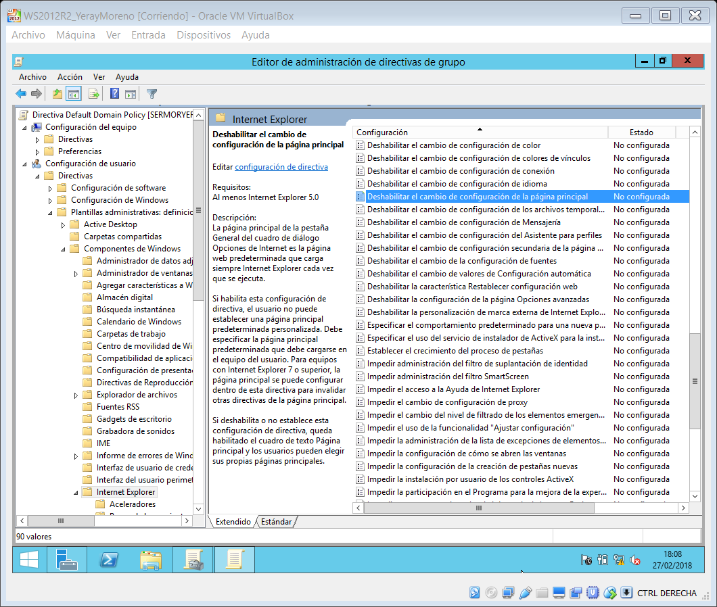Collapse the Configuración del equipo node
This screenshot has width=717, height=607.
point(25,128)
